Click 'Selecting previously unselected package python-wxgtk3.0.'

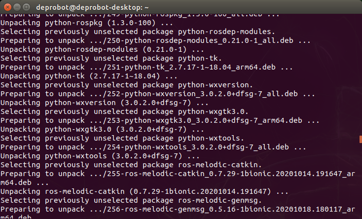[124, 111]
